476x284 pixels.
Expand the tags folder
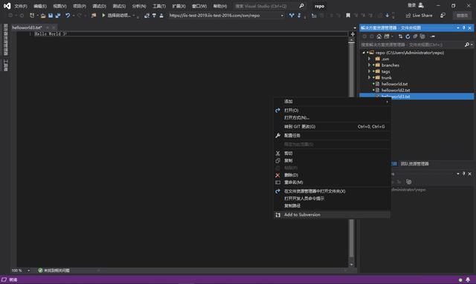[x=369, y=71]
